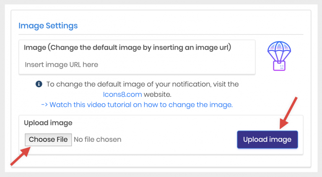Click the label Image (Change the default image...)
322x177 pixels.
pyautogui.click(x=127, y=47)
